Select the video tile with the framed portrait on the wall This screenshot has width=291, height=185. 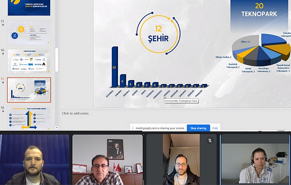[x=107, y=159]
